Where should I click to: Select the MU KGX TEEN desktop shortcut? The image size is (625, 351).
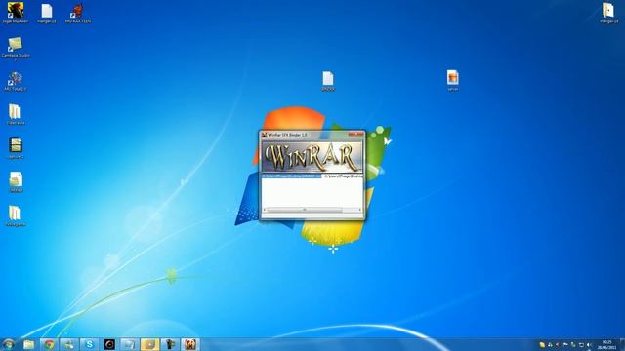pyautogui.click(x=78, y=13)
